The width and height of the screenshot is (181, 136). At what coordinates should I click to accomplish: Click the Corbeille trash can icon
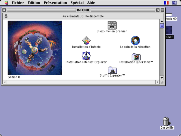click(x=167, y=121)
